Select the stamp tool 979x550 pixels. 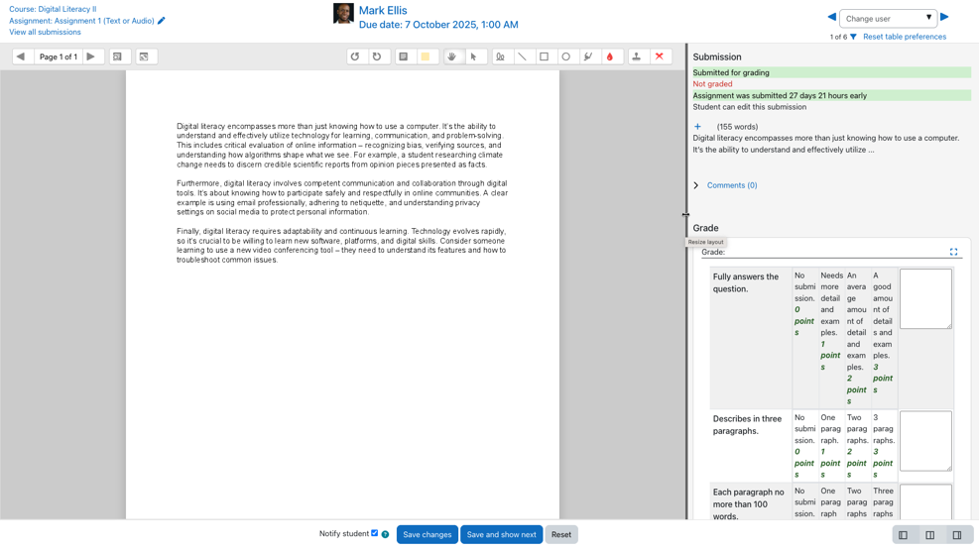[636, 56]
